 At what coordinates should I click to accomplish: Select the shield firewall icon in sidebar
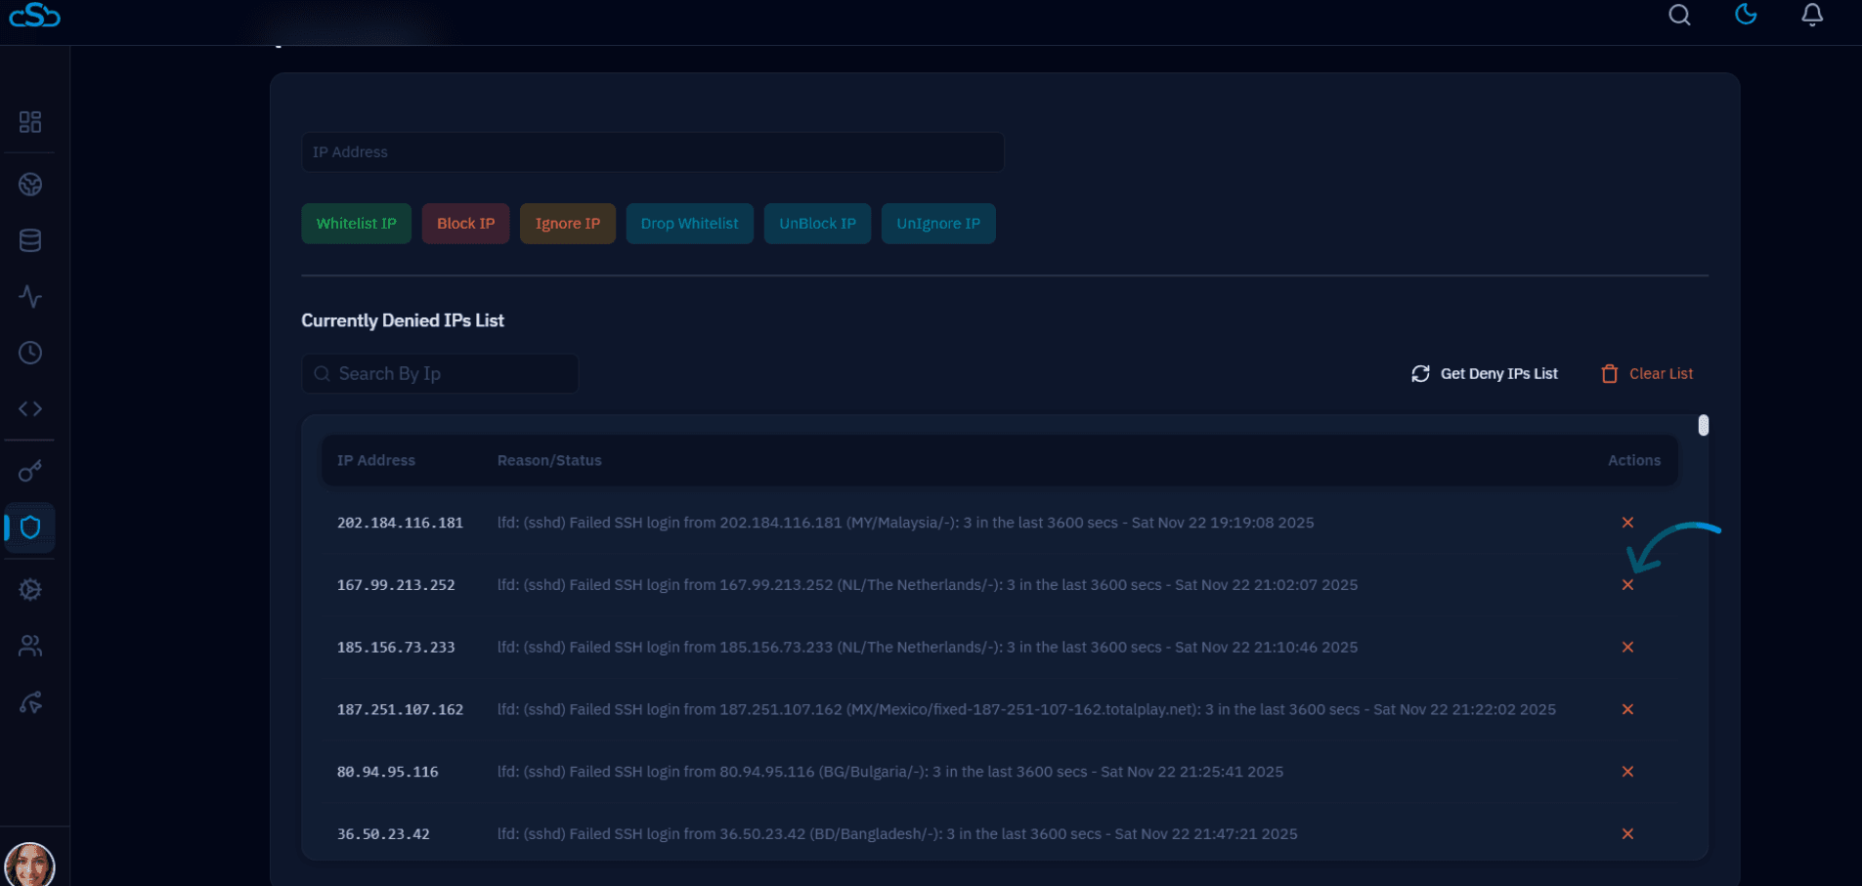tap(30, 527)
